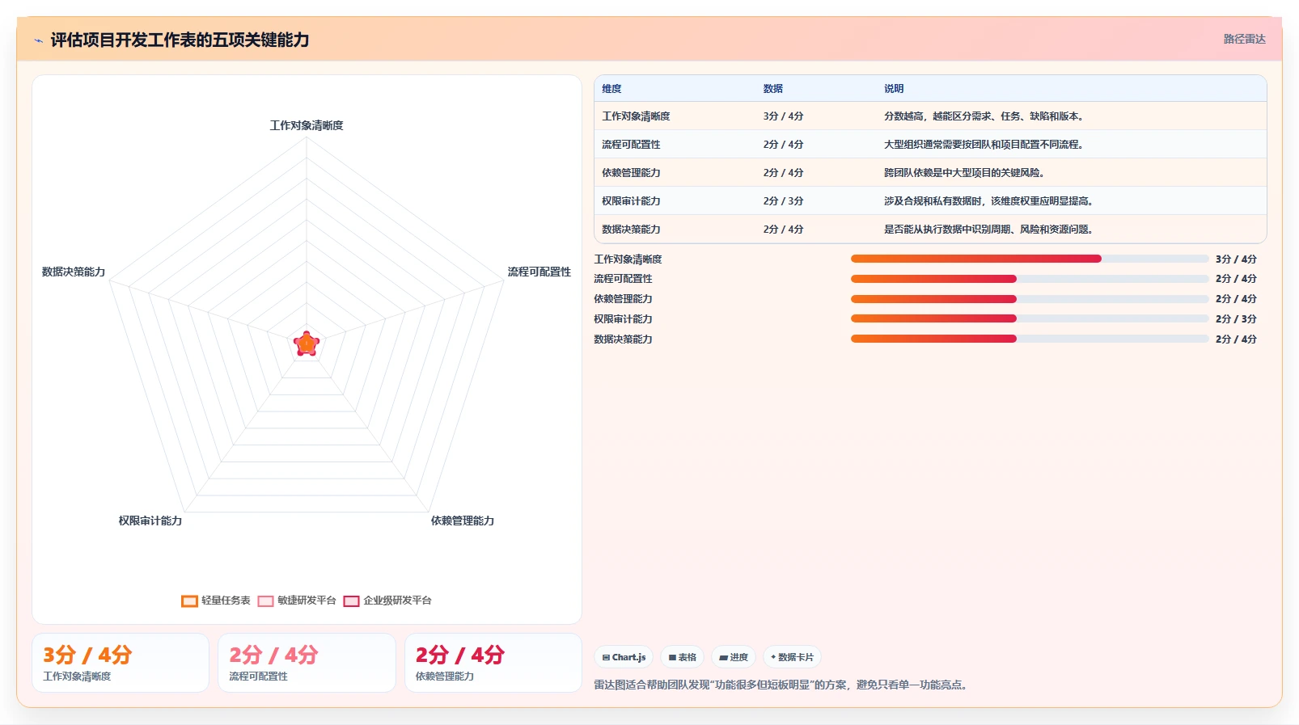Click the radar data shape at chart center

pyautogui.click(x=307, y=344)
